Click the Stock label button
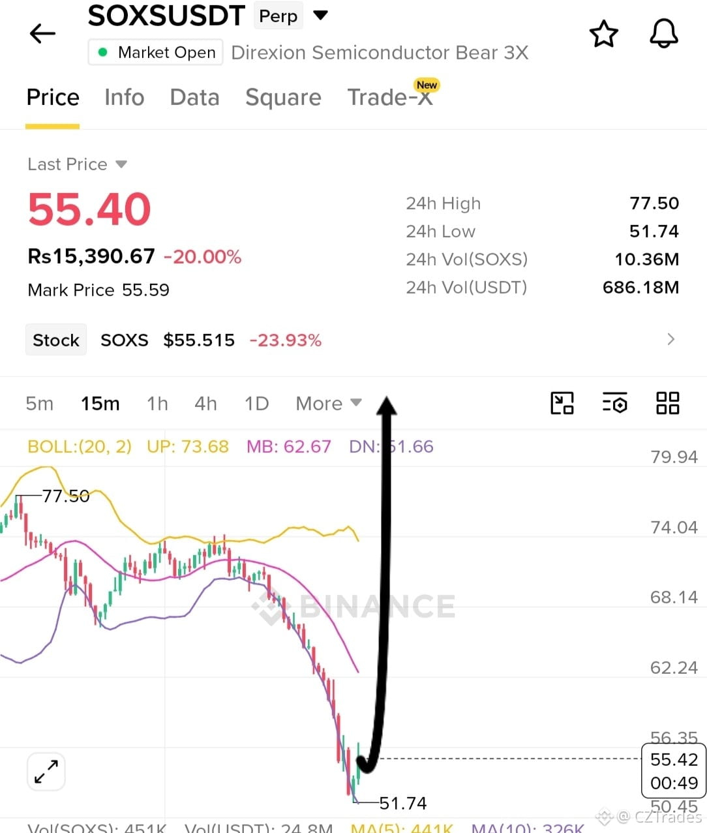The image size is (707, 833). point(56,340)
